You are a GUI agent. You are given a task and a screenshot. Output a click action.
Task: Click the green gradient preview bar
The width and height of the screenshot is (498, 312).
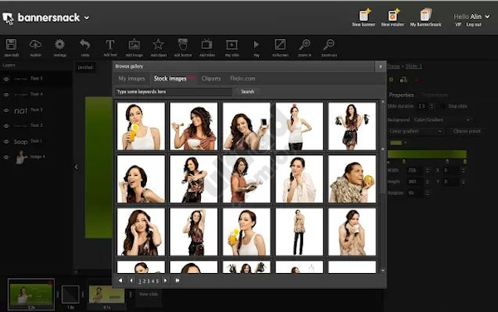click(x=427, y=154)
